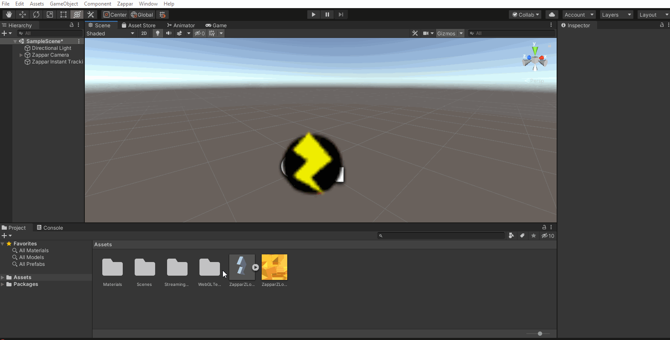Open Project panel options menu
Viewport: 670px width, 340px height.
[551, 227]
